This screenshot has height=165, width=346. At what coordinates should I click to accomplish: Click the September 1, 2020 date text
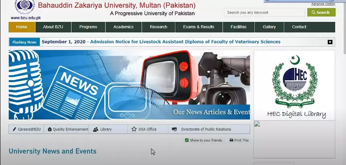tap(63, 42)
